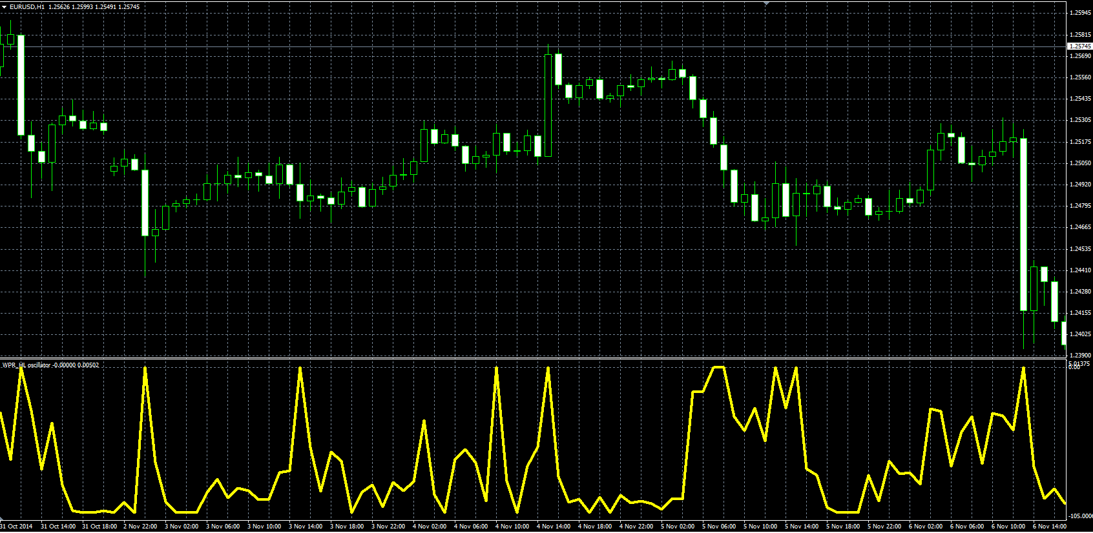Click price scale value 1.25435
This screenshot has height=533, width=1093.
click(1080, 99)
